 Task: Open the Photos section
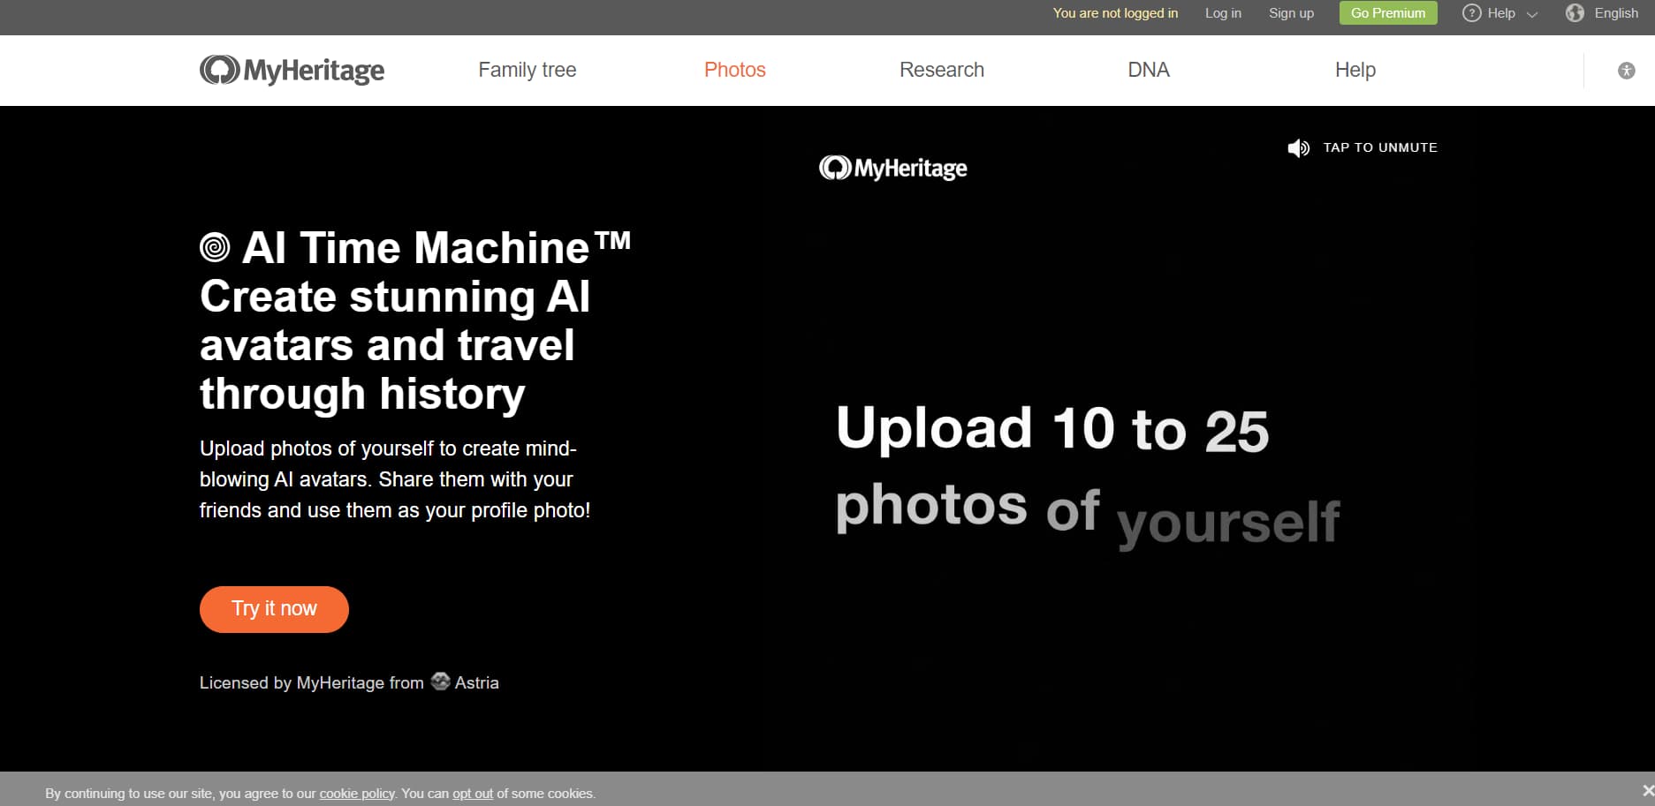(x=734, y=70)
